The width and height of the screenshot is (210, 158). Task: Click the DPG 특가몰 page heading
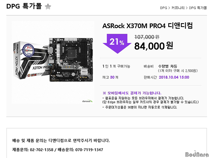pyautogui.click(x=24, y=6)
